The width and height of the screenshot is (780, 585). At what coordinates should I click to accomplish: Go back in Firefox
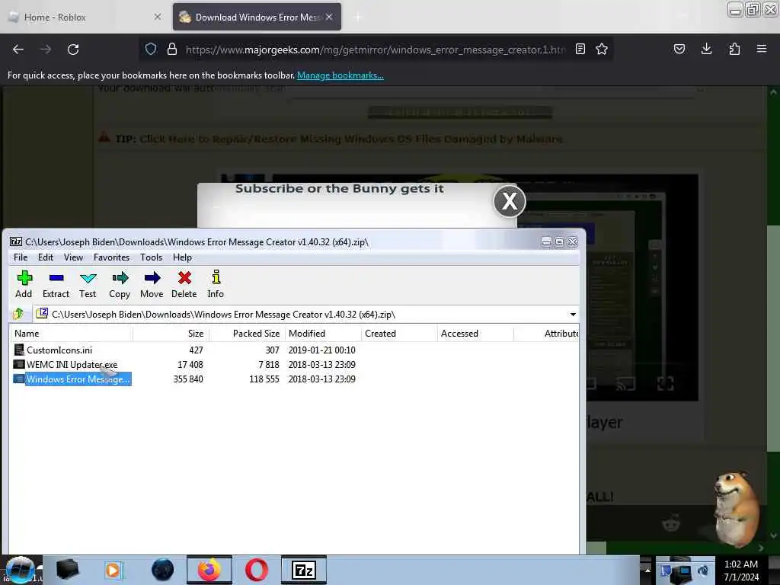[x=18, y=50]
